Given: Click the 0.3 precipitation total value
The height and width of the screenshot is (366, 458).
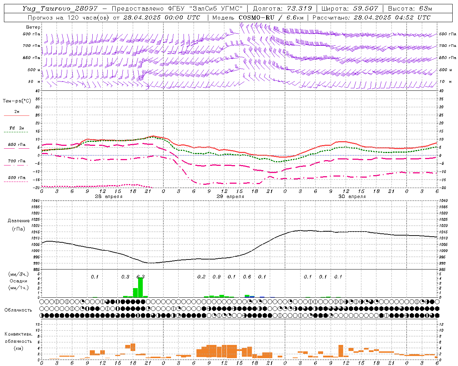Looking at the screenshot, I should coord(125,277).
